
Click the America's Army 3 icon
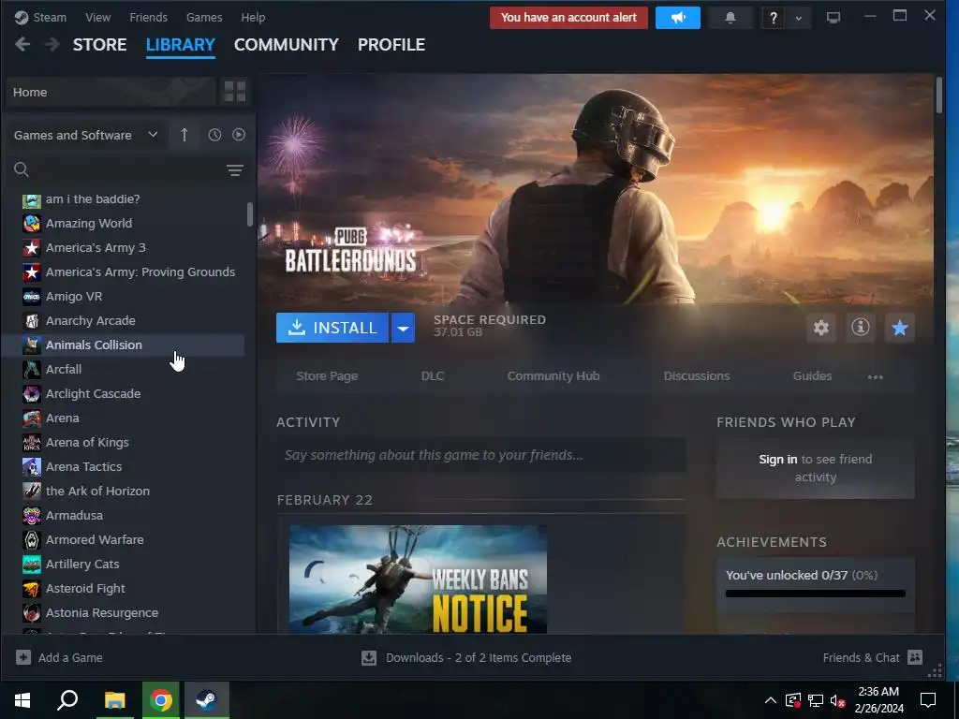tap(32, 247)
